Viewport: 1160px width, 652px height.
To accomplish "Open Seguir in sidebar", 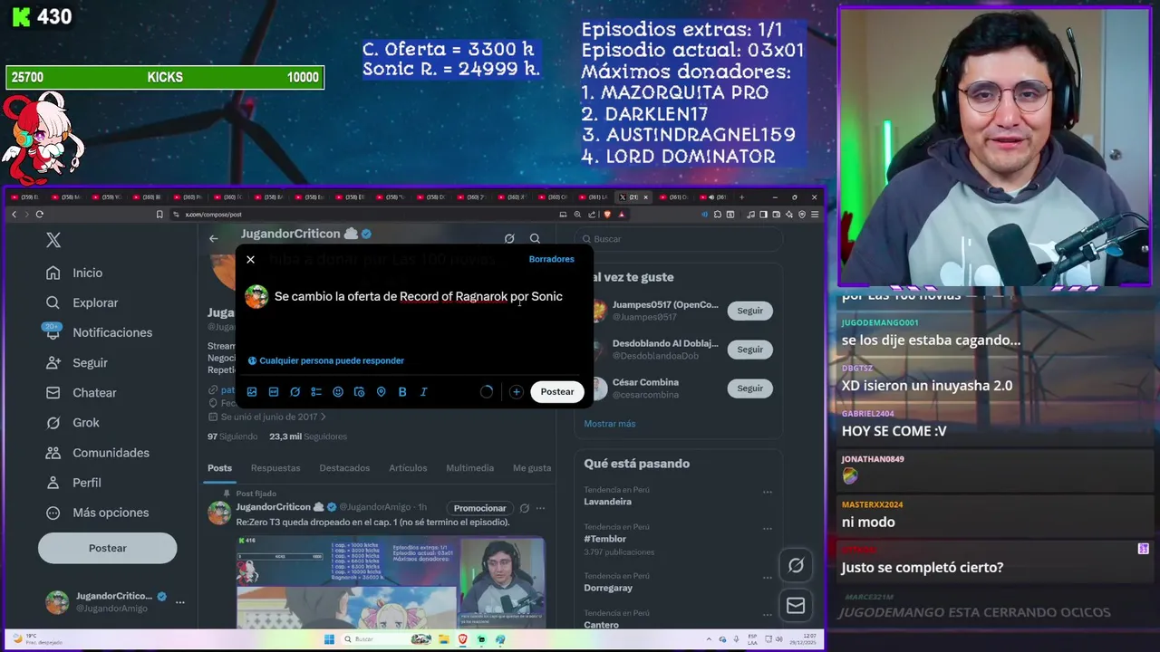I will [x=79, y=362].
